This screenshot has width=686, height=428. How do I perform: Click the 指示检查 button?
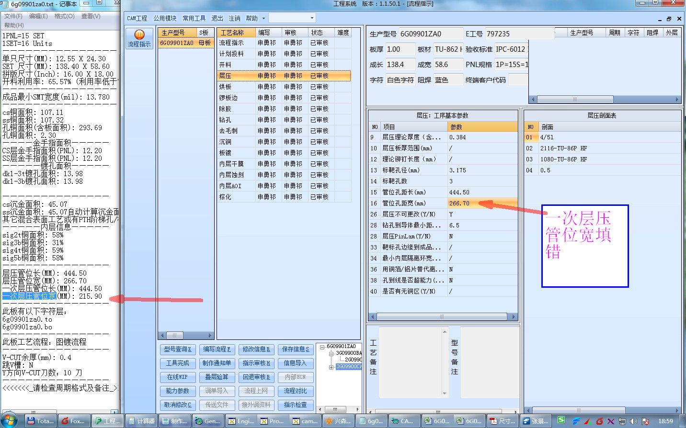tap(296, 405)
